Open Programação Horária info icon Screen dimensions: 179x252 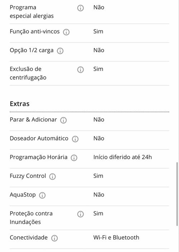[74, 158]
